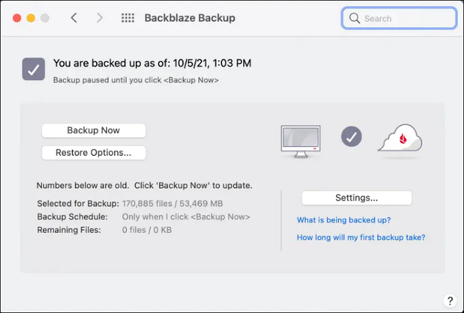Open Restore Options...
464x313 pixels.
point(93,153)
